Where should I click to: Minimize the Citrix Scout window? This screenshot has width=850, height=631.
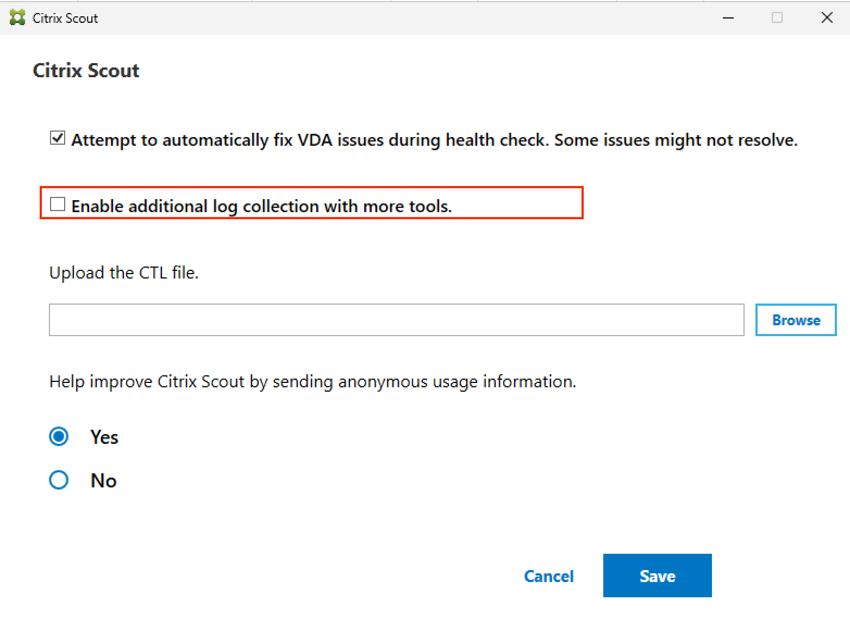pos(728,17)
